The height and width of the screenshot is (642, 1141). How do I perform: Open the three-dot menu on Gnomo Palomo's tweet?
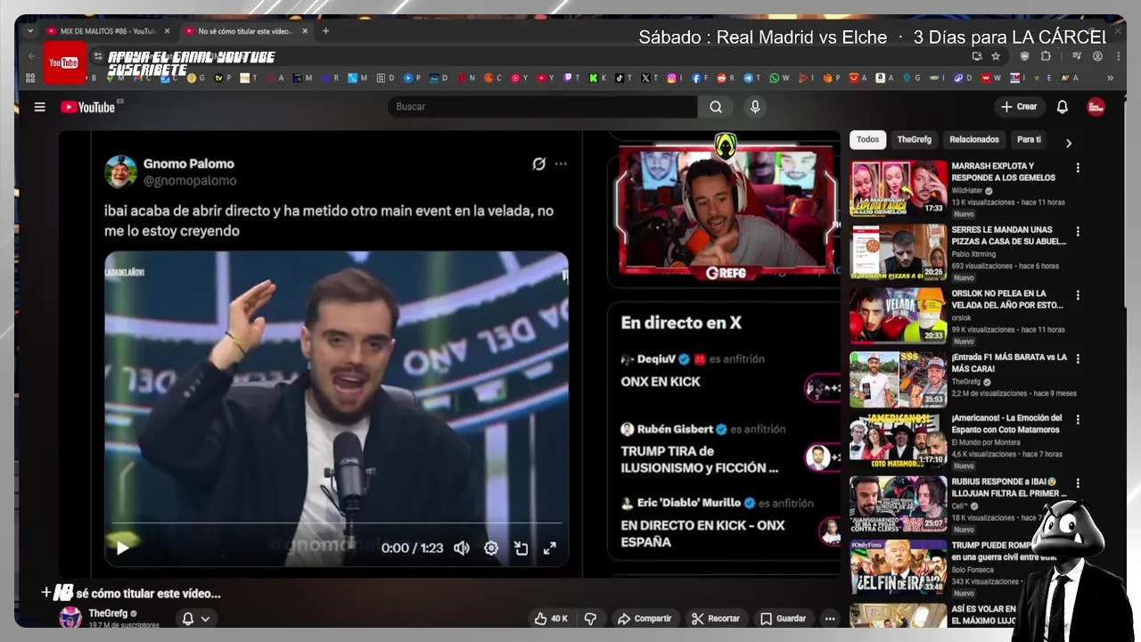(561, 164)
